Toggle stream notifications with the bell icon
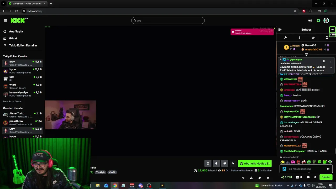336x189 pixels. tap(216, 164)
